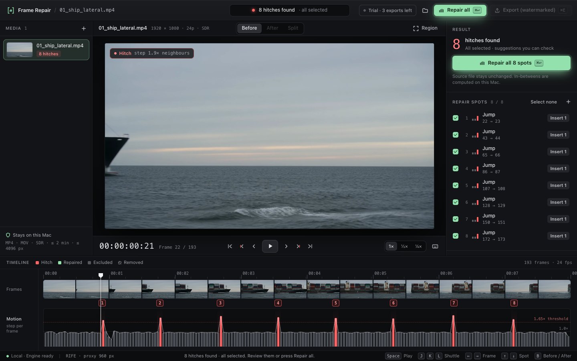577x361 pixels.
Task: Click motion graph spike at hitch 5
Action: point(336,332)
